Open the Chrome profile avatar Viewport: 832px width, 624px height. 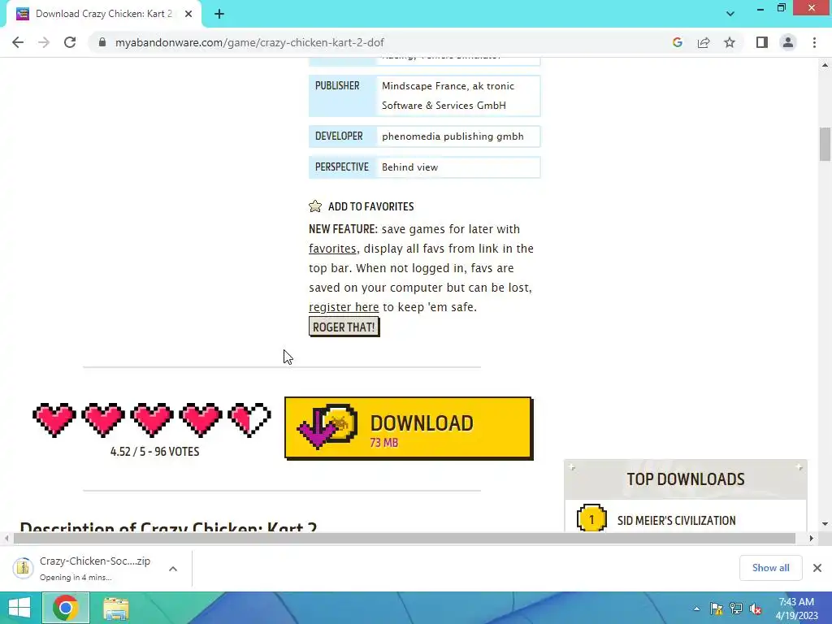788,42
